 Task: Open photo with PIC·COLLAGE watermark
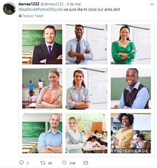coord(131,133)
